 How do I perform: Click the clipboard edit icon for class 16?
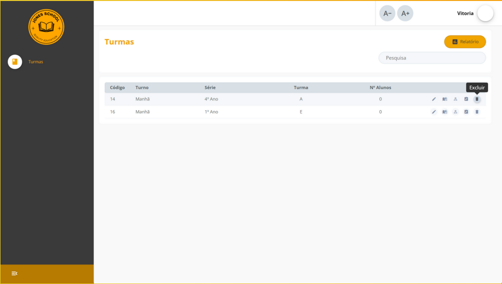[466, 112]
